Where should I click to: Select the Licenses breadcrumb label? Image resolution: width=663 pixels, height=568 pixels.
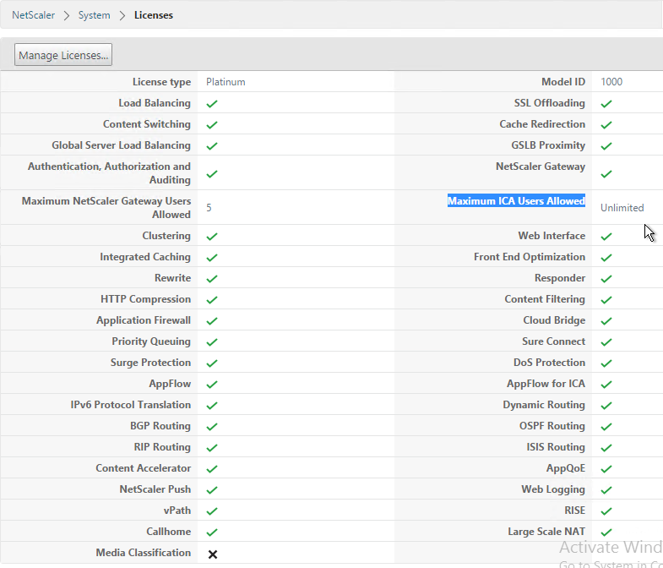point(154,15)
